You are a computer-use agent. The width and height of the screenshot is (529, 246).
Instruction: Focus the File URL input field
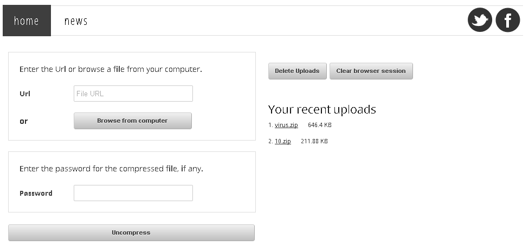(x=133, y=94)
